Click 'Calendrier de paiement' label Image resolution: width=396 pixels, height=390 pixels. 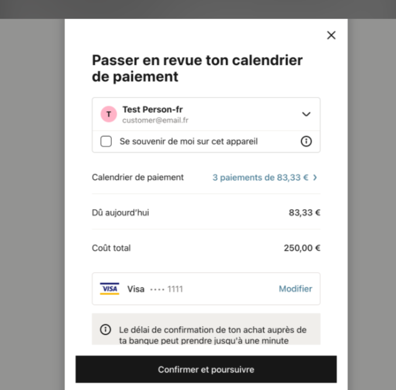[x=138, y=177]
